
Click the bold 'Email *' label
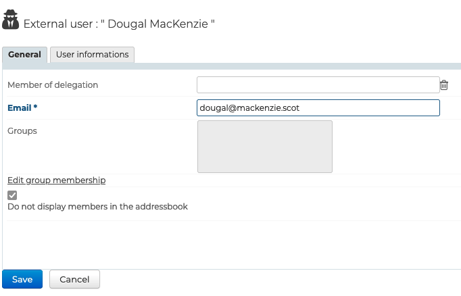tap(20, 107)
